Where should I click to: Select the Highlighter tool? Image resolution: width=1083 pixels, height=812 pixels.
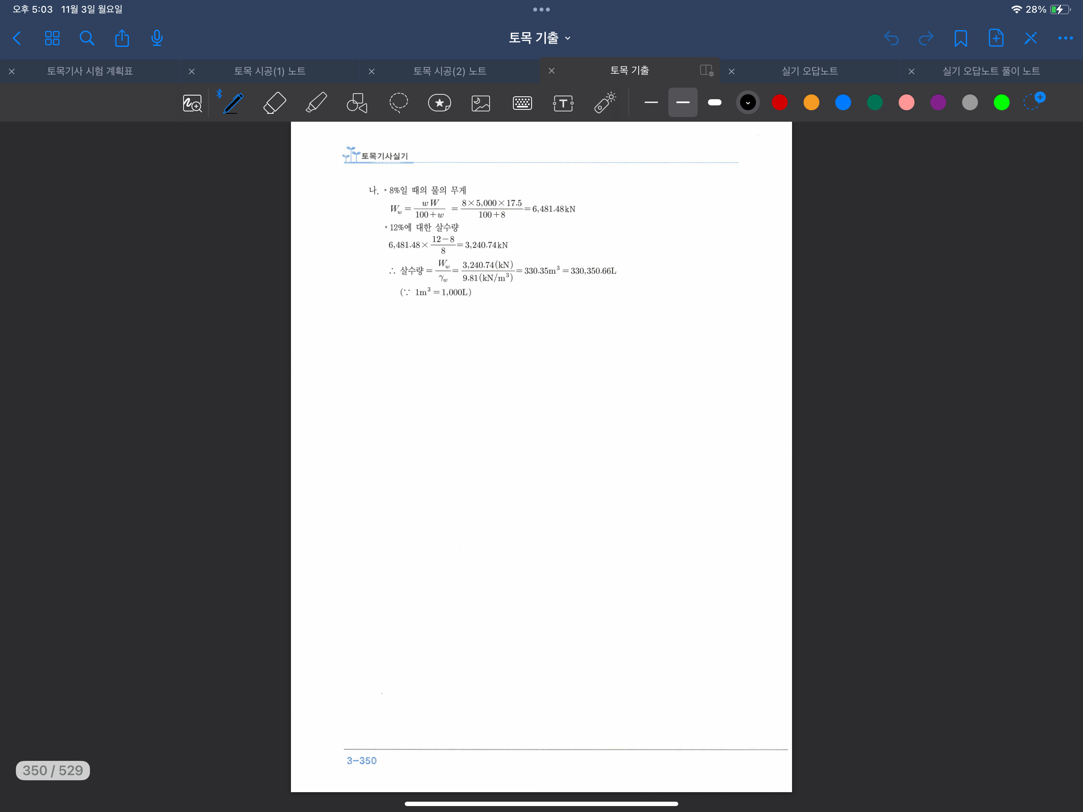coord(316,103)
